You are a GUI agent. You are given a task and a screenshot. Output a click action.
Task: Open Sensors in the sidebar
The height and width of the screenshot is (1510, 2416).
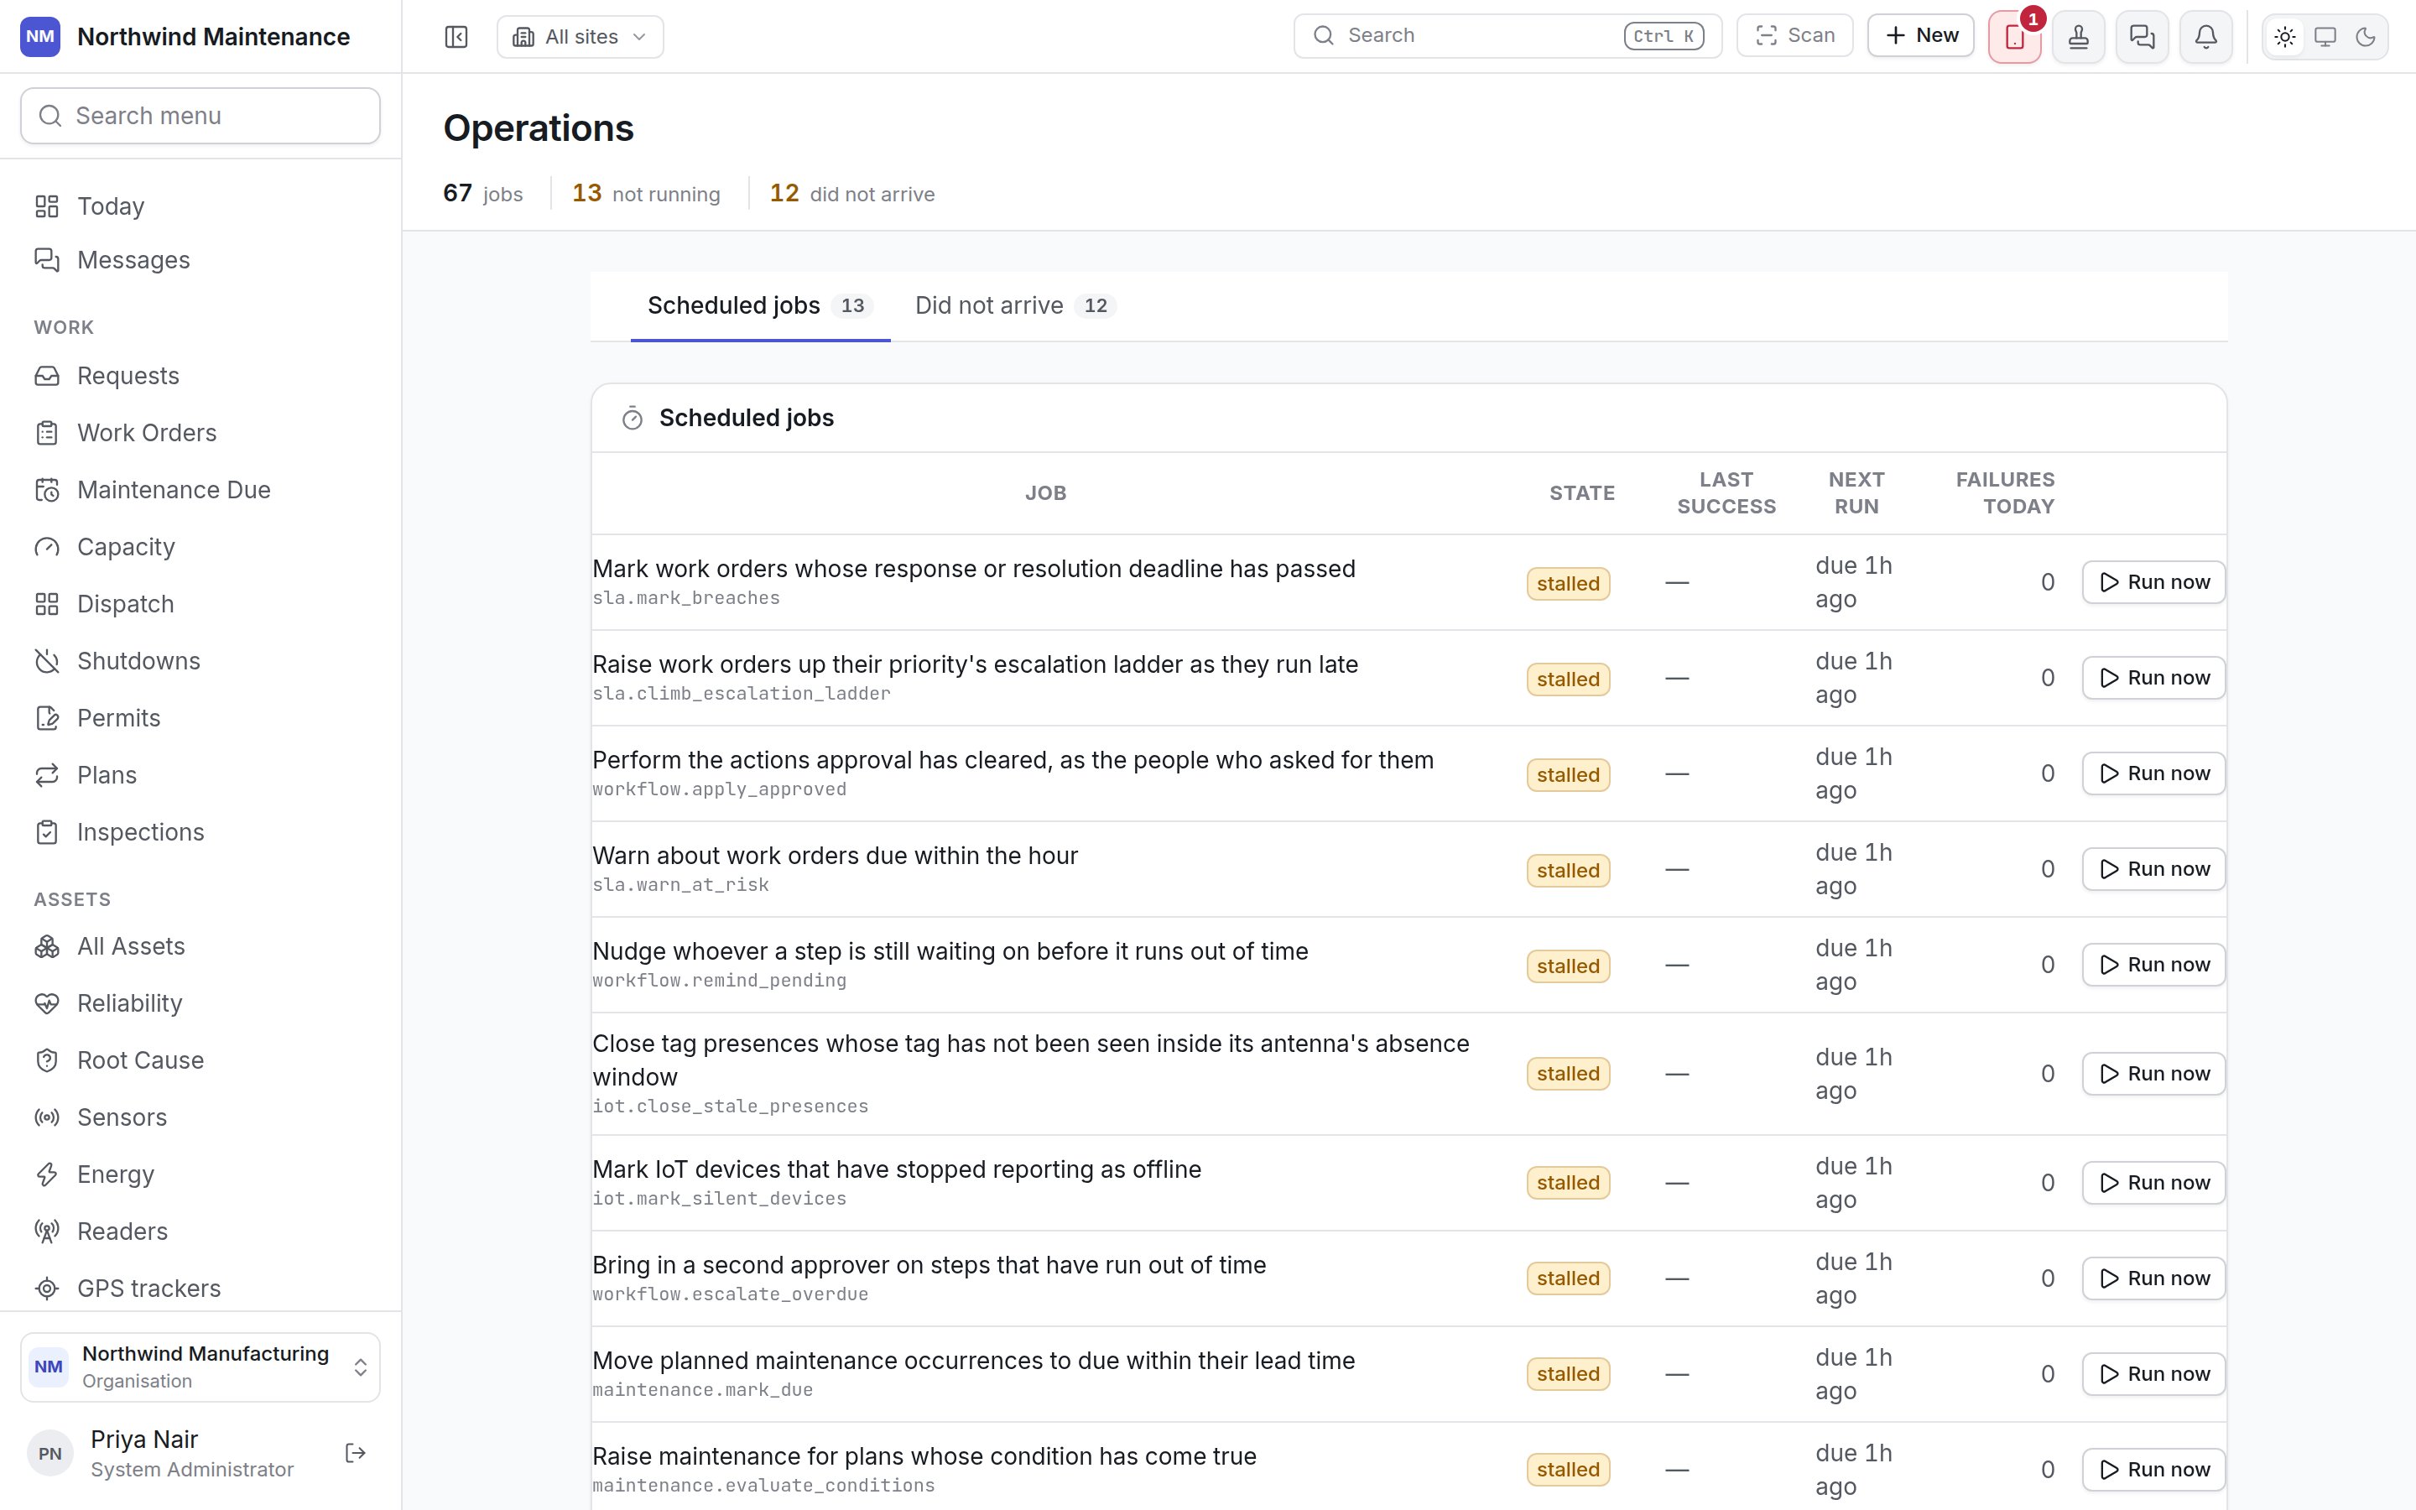200,1117
